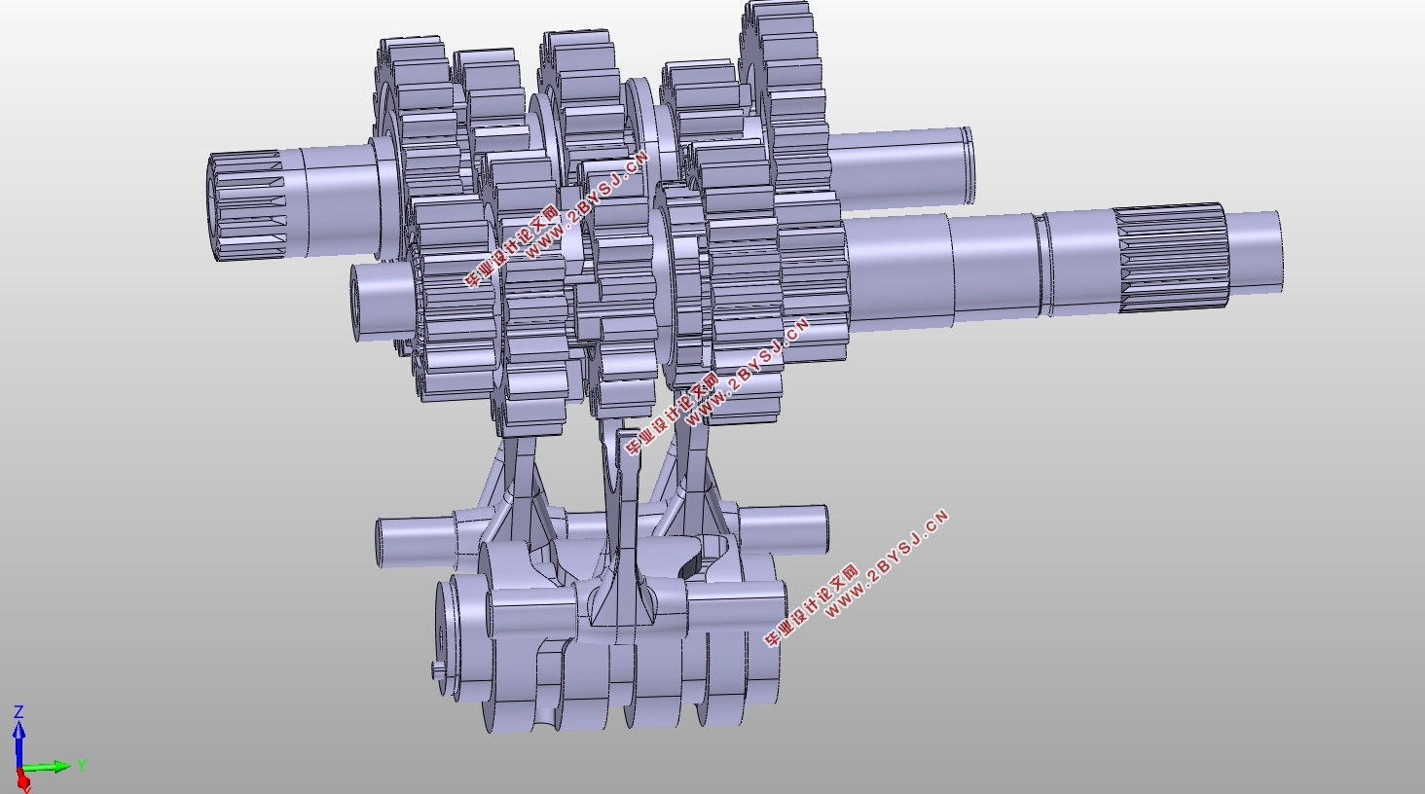Pick the shift drum cylinder at the bottom
The width and height of the screenshot is (1425, 794).
point(608,637)
